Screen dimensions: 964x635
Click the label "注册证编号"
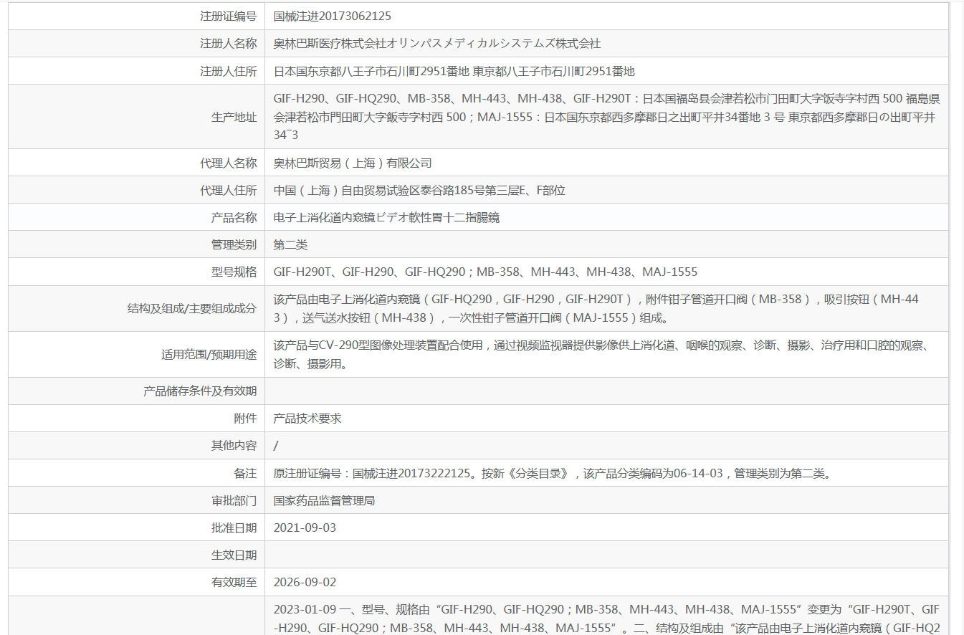click(228, 16)
